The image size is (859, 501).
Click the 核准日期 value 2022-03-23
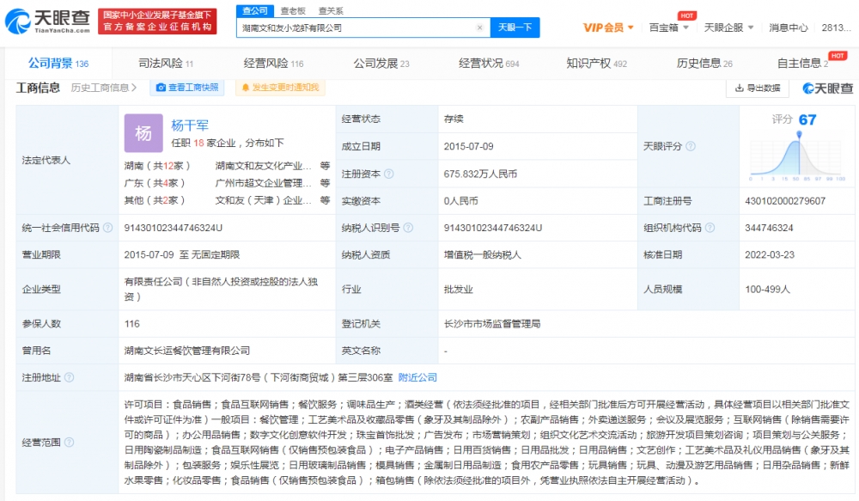pos(770,254)
